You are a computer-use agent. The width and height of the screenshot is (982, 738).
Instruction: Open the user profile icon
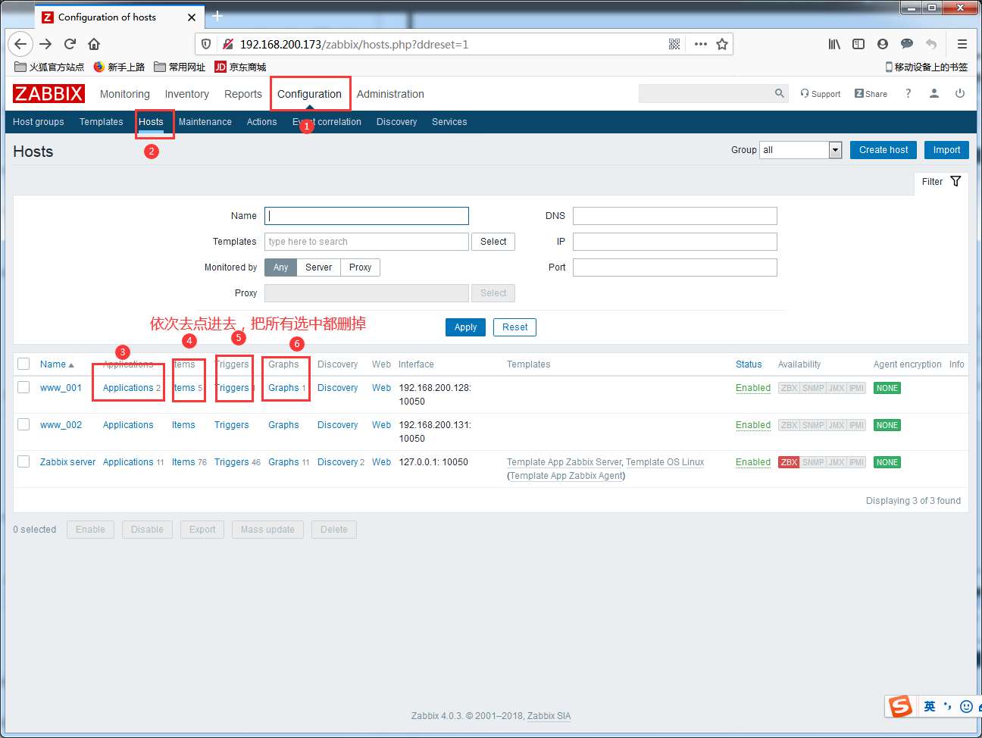934,93
